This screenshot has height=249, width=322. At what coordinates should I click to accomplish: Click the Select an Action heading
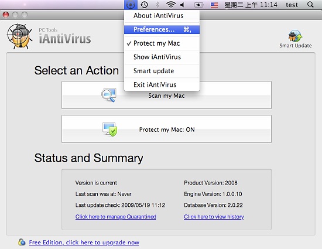point(76,71)
